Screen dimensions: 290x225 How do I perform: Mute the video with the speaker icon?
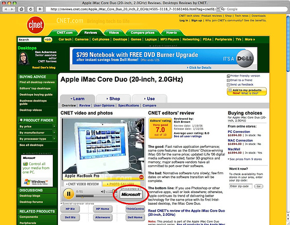(x=103, y=191)
